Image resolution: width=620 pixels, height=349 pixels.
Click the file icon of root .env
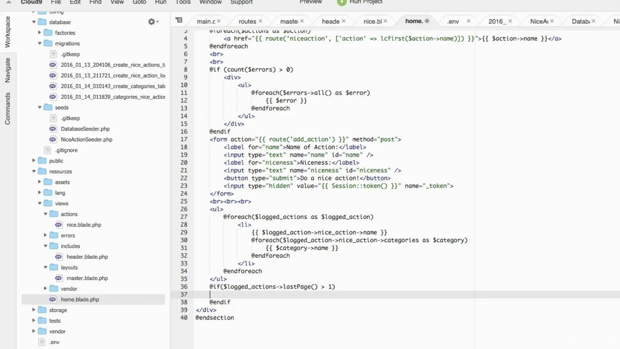(x=42, y=342)
